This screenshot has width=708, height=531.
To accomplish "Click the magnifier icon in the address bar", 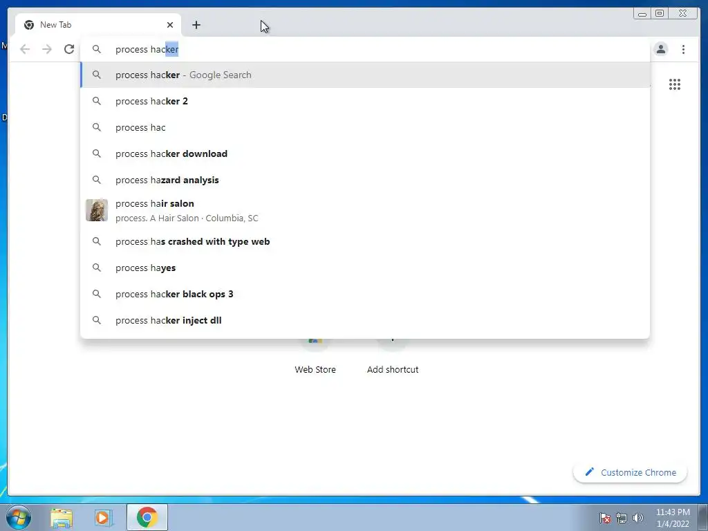I will click(97, 49).
